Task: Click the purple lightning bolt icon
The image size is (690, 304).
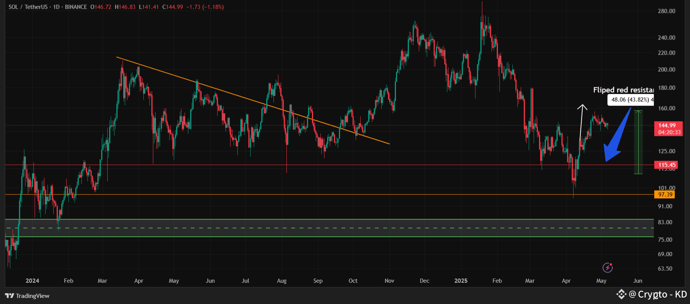Action: tap(607, 268)
